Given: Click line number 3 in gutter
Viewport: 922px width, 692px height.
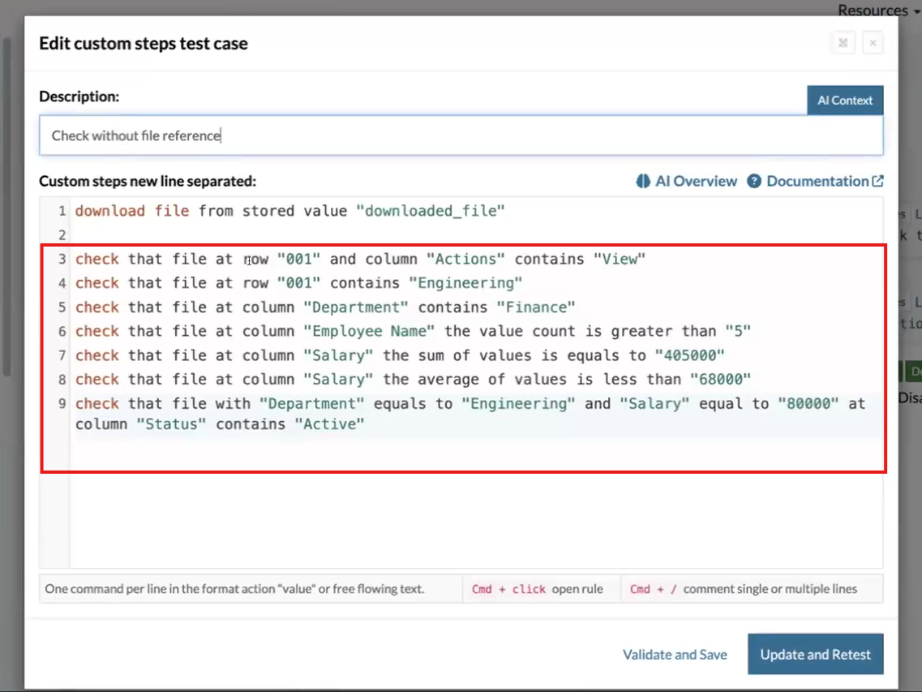Looking at the screenshot, I should point(62,260).
